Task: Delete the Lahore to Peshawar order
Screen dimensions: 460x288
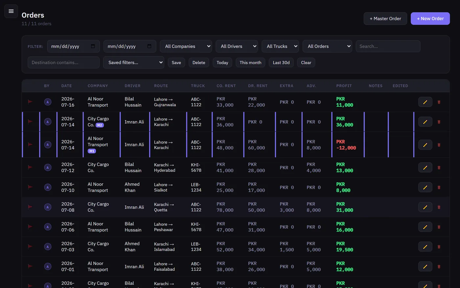Action: (439, 227)
